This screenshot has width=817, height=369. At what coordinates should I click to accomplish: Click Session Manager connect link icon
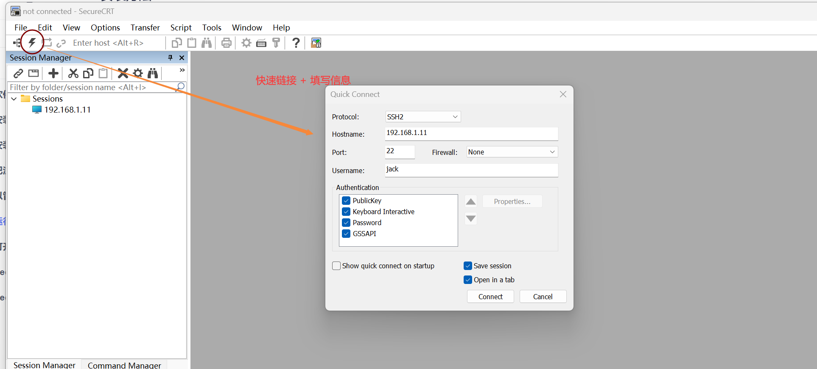18,74
